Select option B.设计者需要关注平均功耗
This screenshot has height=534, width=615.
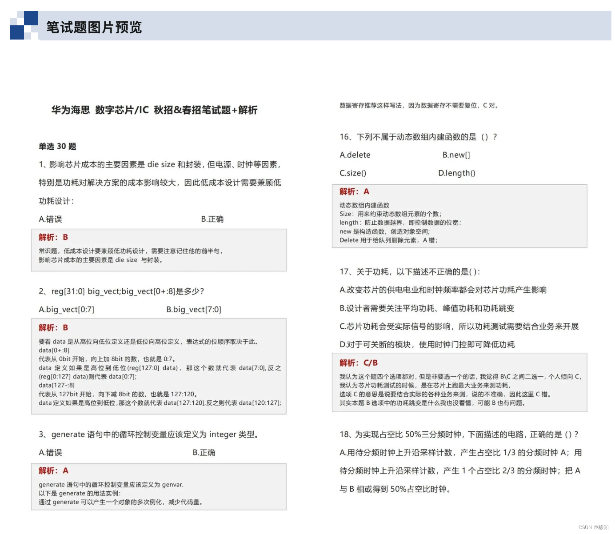pos(427,308)
